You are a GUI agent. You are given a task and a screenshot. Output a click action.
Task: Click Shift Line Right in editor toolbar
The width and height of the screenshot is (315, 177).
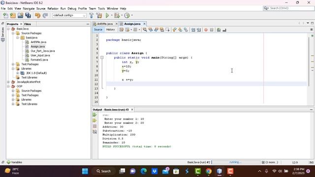pos(199,29)
